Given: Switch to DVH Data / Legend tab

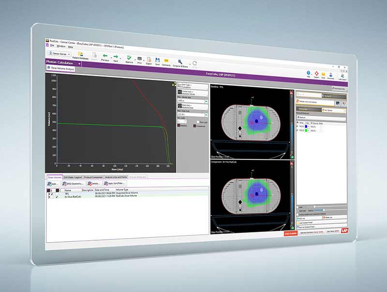Looking at the screenshot, I should [x=73, y=177].
